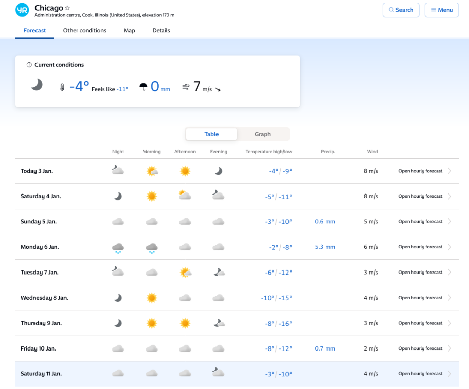Click Saturday 4 Jan. afternoon partly cloudy icon
The image size is (469, 389).
point(185,196)
